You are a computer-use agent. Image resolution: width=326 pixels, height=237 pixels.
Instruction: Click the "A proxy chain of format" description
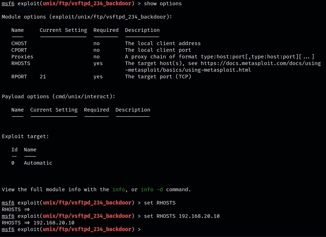[x=220, y=57]
